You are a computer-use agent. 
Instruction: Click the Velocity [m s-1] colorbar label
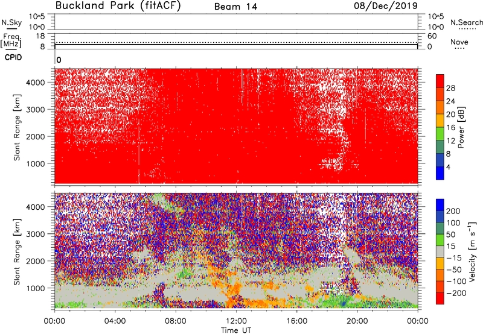(472, 251)
